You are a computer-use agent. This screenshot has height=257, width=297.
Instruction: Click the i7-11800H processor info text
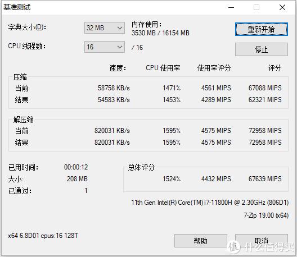click(x=210, y=203)
